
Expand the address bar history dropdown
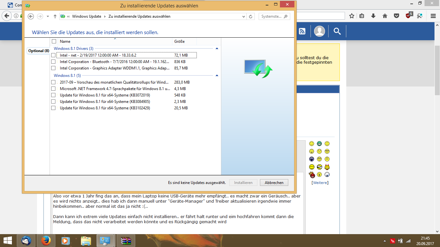[x=244, y=16]
